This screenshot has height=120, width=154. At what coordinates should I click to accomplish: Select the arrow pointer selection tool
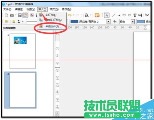tap(107, 15)
